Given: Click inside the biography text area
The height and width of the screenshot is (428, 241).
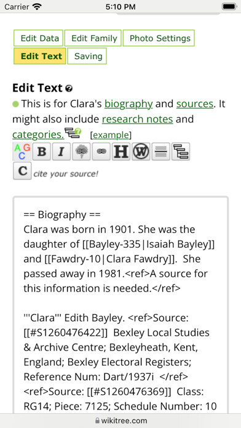Looking at the screenshot, I should [120, 304].
